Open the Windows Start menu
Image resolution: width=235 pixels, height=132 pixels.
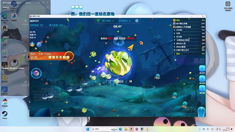coord(88,129)
